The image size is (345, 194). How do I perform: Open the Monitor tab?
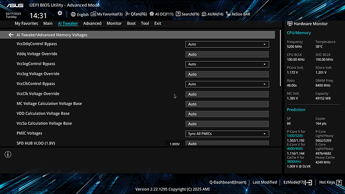pos(114,23)
